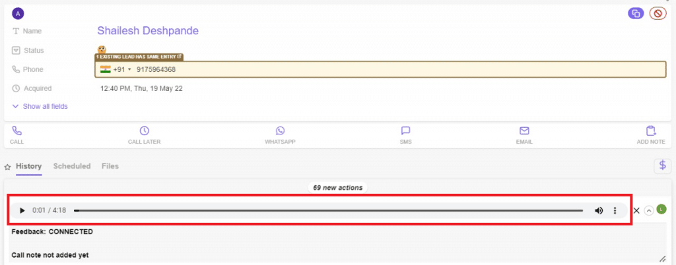Open the dollar sign deal icon
The width and height of the screenshot is (676, 265).
click(x=662, y=166)
